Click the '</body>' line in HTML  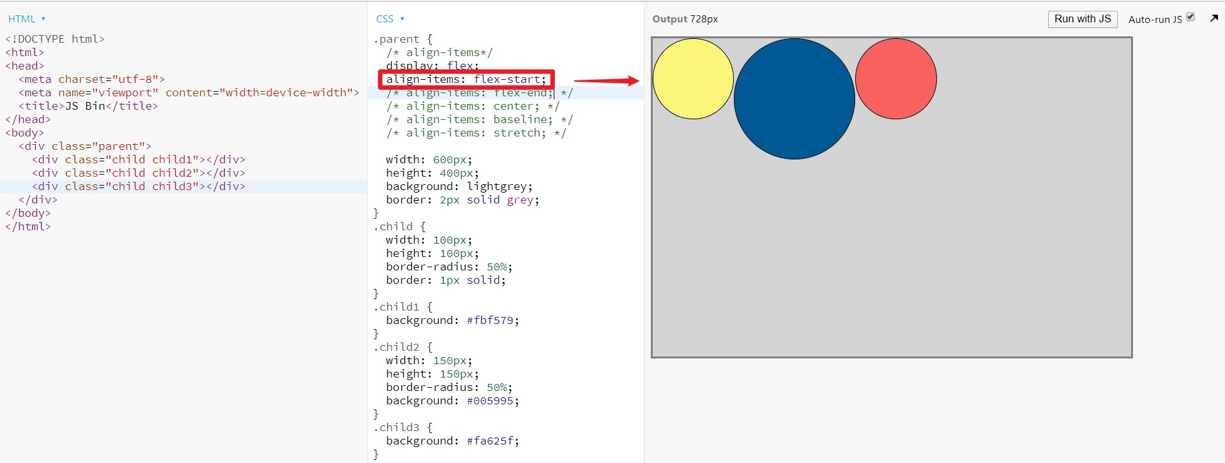28,213
